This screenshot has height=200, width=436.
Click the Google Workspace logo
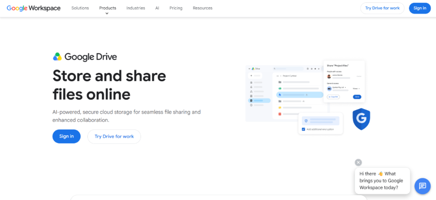coord(34,8)
